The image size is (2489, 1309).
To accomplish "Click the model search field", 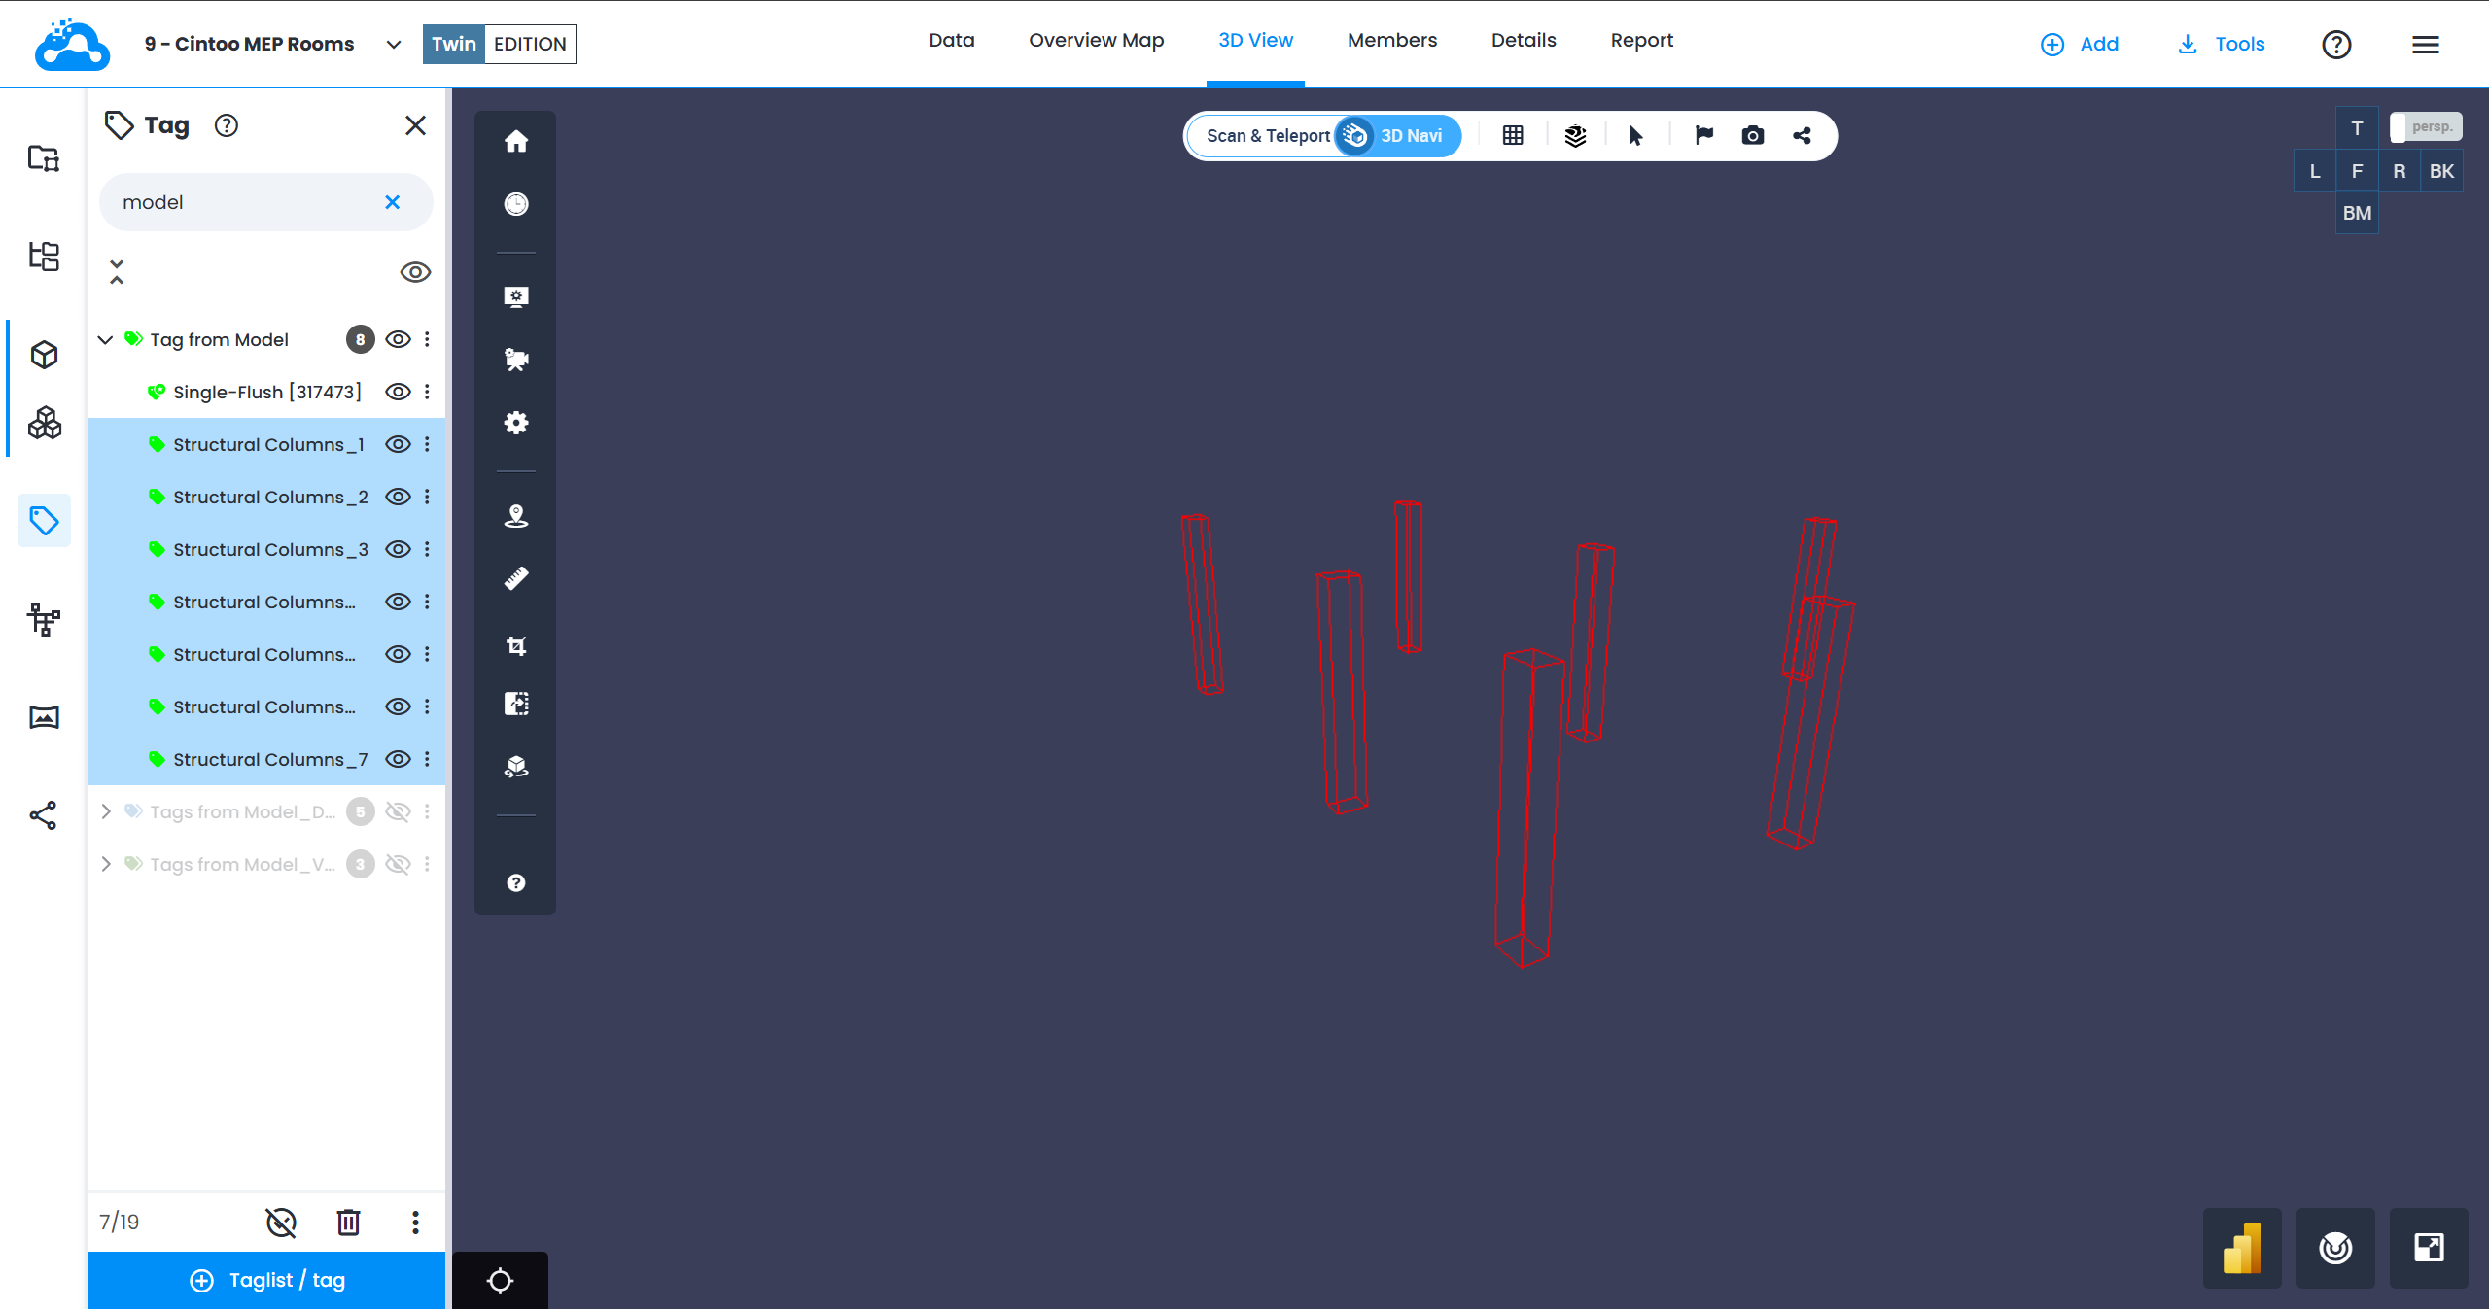I will (x=243, y=202).
